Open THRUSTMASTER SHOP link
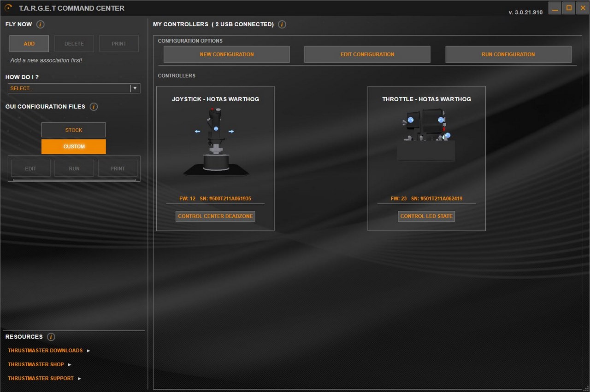Viewport: 590px width, 392px height. click(x=36, y=364)
